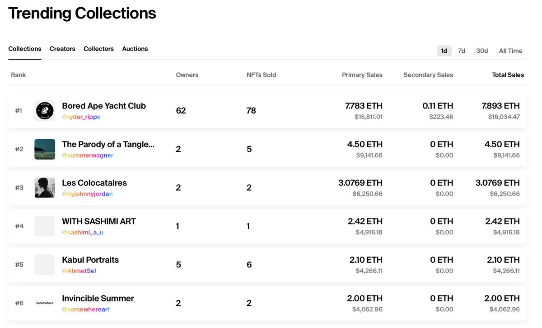This screenshot has height=328, width=542.
Task: Click the @somewhereart creator handle
Action: click(86, 310)
